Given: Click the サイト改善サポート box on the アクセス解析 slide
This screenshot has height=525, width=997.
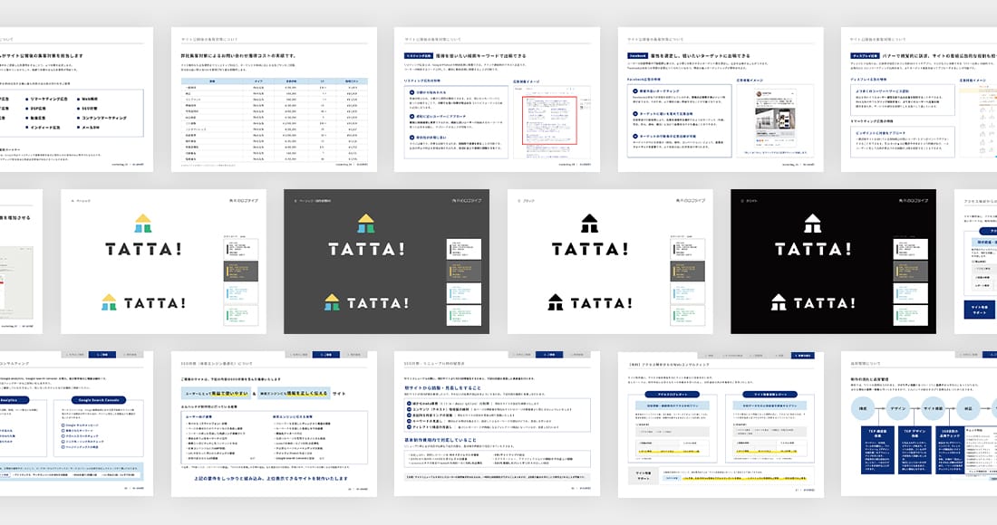Looking at the screenshot, I should pyautogui.click(x=643, y=475).
